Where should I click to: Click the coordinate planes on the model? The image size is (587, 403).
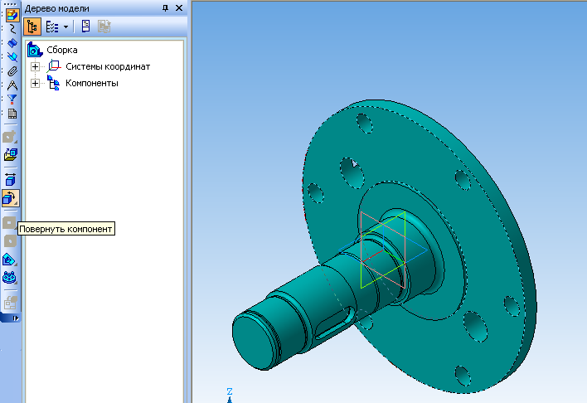[x=383, y=250]
